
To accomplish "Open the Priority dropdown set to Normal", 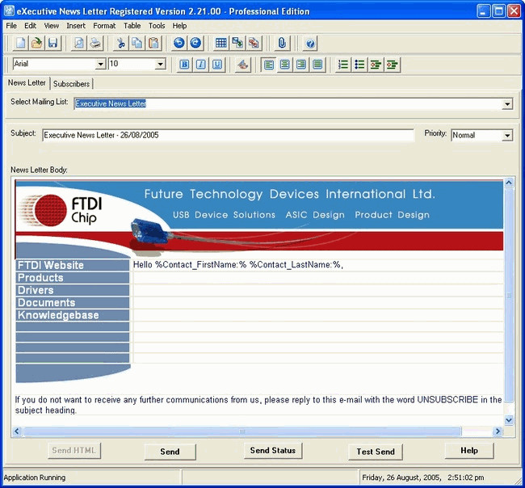I will click(507, 135).
